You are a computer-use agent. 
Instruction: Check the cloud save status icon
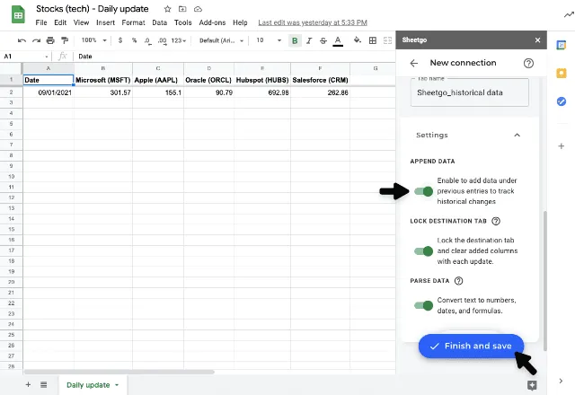click(x=198, y=9)
